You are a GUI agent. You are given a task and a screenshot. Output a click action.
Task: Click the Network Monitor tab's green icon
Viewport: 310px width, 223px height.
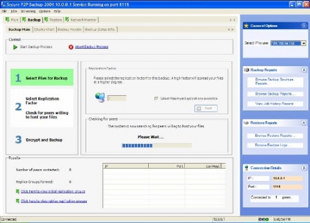67,20
